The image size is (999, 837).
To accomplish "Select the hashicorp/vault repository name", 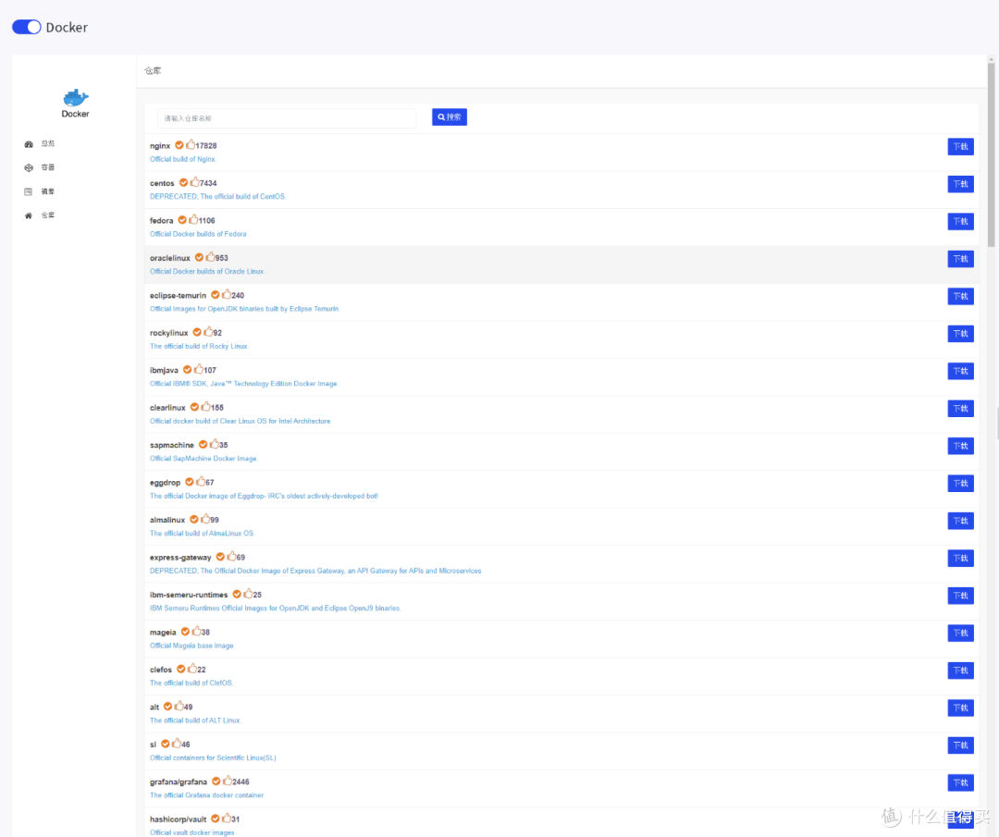I will pyautogui.click(x=178, y=819).
